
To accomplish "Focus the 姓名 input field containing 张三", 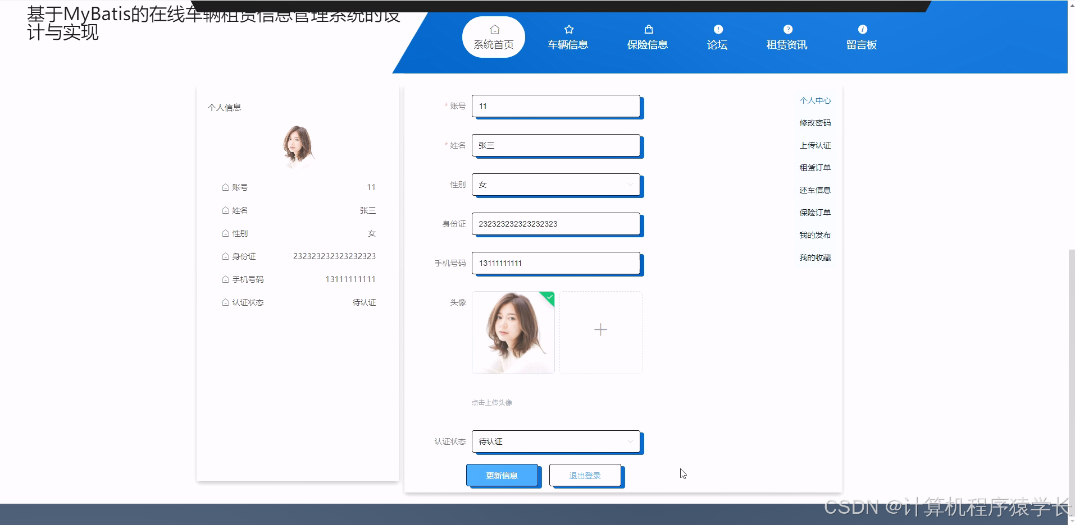I will (x=556, y=145).
